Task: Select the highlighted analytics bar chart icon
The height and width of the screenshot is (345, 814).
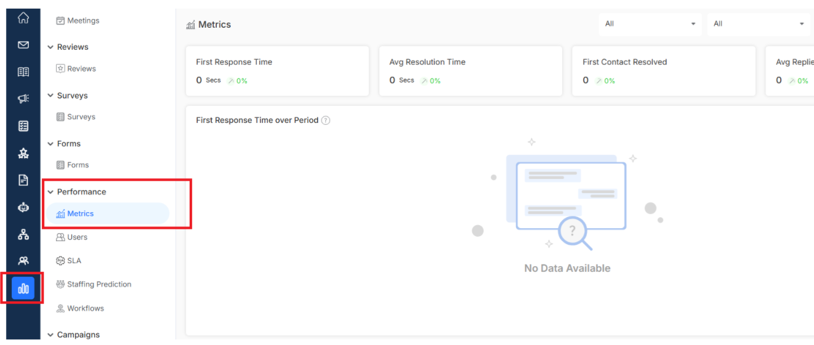Action: [23, 288]
